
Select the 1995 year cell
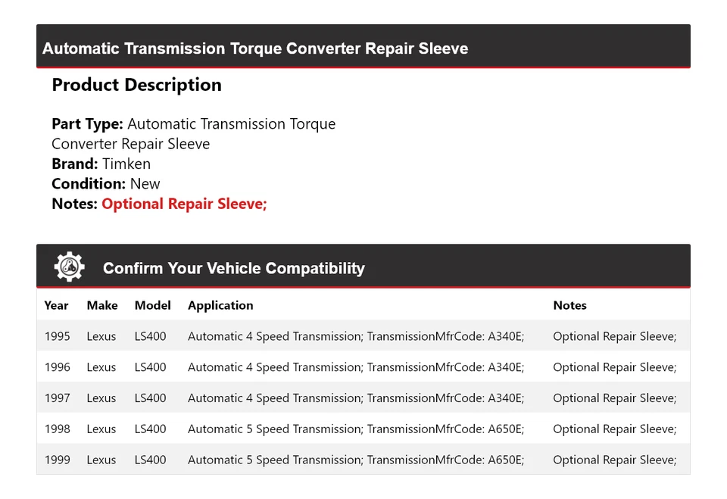57,336
